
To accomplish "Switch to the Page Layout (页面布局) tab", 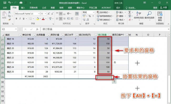I will tap(33, 8).
